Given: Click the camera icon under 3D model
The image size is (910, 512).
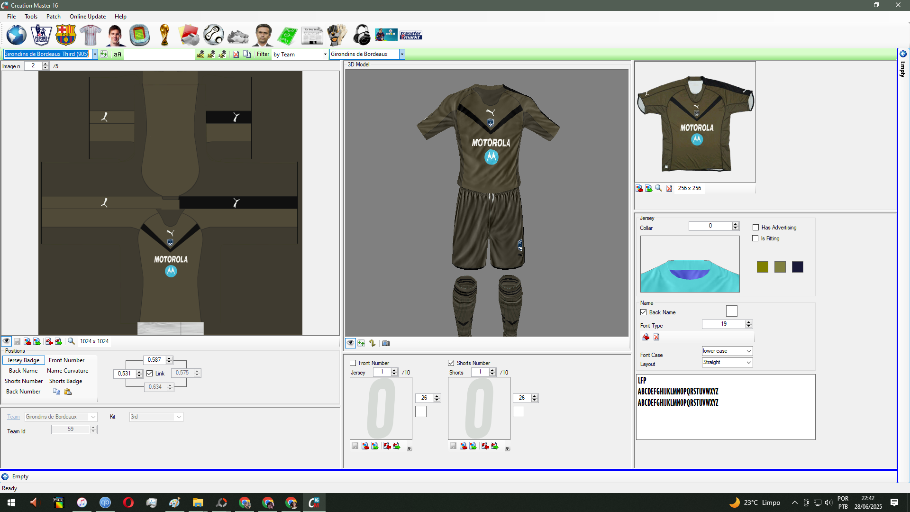Looking at the screenshot, I should 386,343.
